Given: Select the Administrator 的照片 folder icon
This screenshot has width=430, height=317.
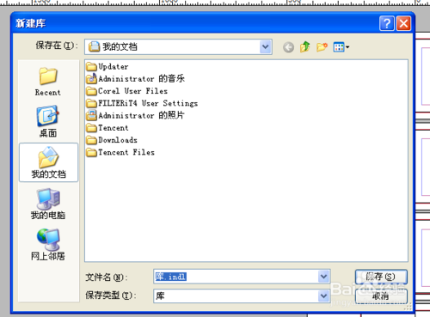Looking at the screenshot, I should click(x=92, y=115).
